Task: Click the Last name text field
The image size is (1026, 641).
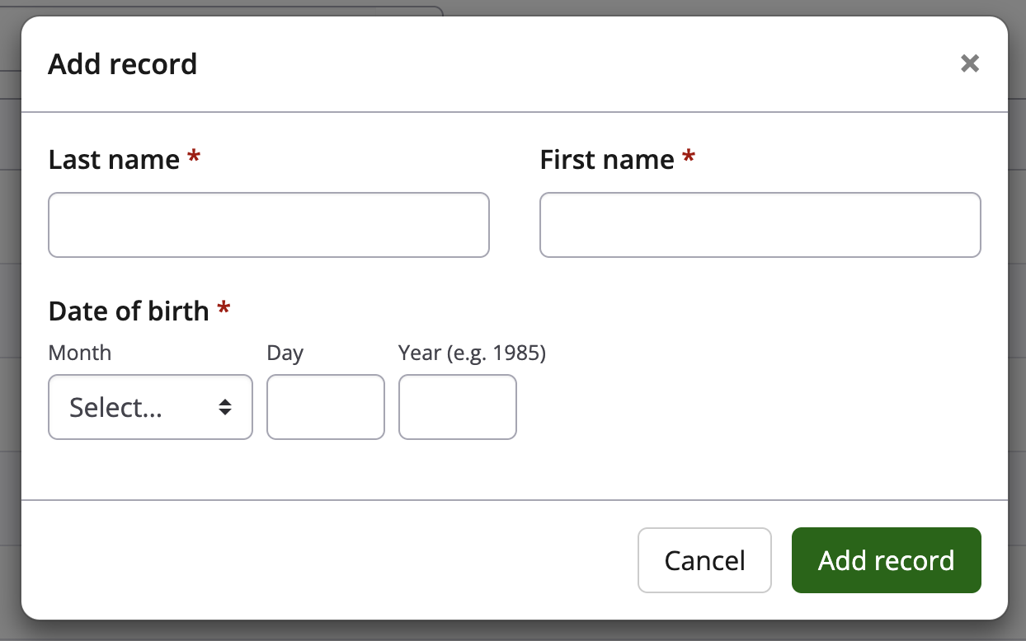Action: coord(269,225)
